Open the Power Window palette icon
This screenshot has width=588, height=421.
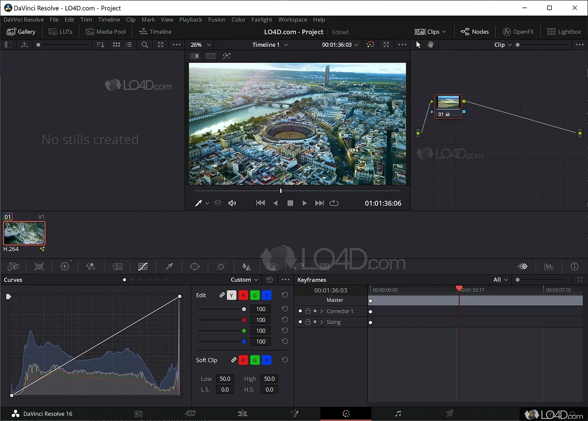195,267
